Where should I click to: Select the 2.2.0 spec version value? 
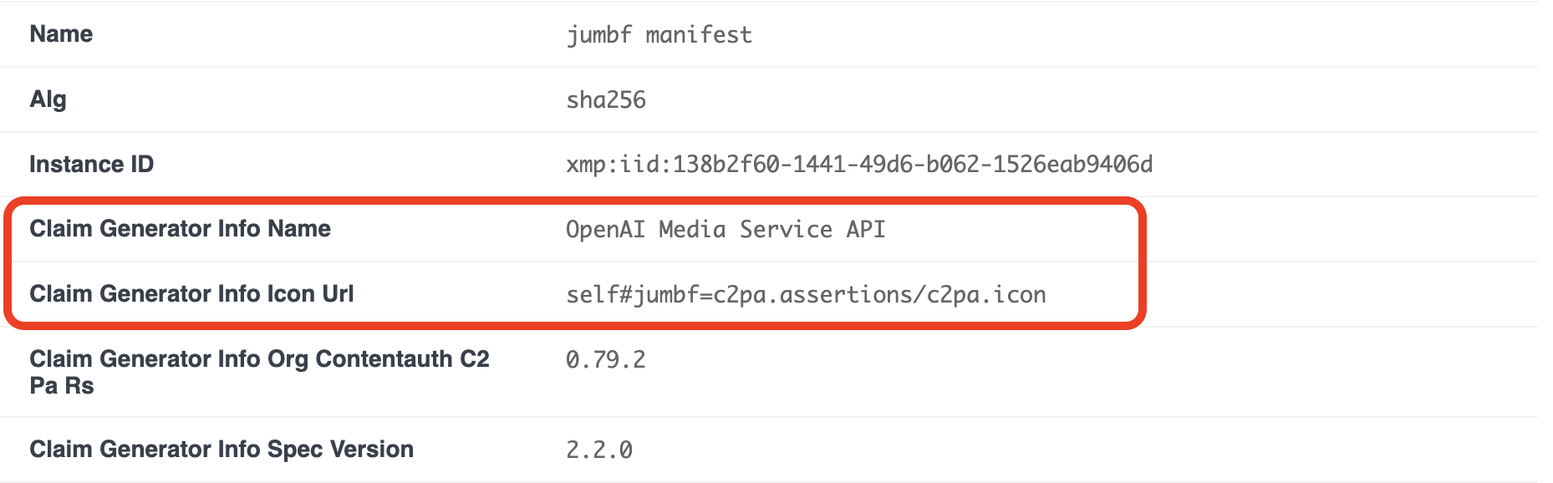[599, 450]
